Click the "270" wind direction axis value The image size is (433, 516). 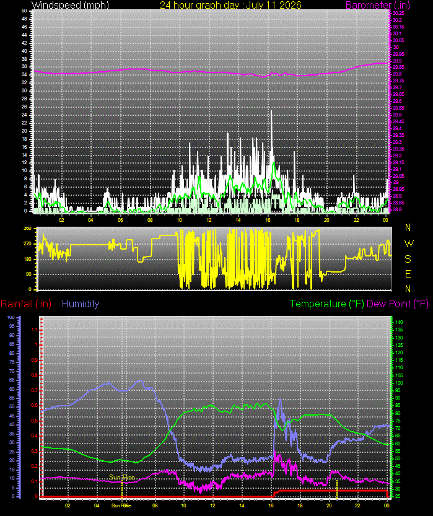pos(27,244)
